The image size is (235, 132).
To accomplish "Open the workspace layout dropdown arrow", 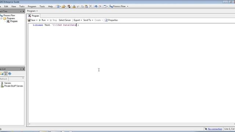I will (x=107, y=7).
